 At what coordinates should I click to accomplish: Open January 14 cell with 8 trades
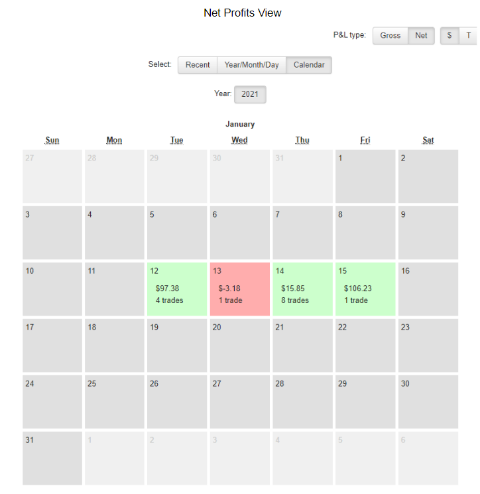[x=302, y=289]
